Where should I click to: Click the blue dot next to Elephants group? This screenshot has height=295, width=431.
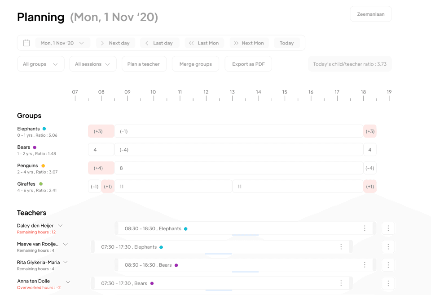(x=44, y=129)
